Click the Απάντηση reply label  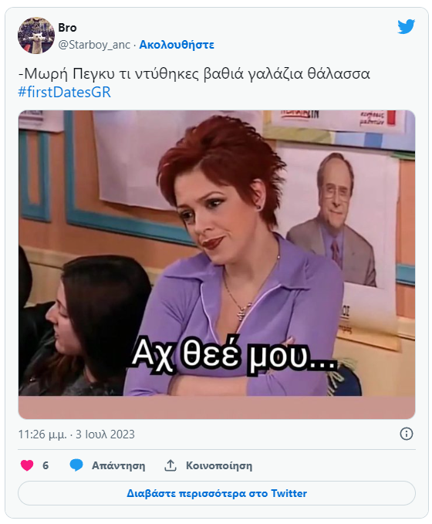(x=119, y=465)
